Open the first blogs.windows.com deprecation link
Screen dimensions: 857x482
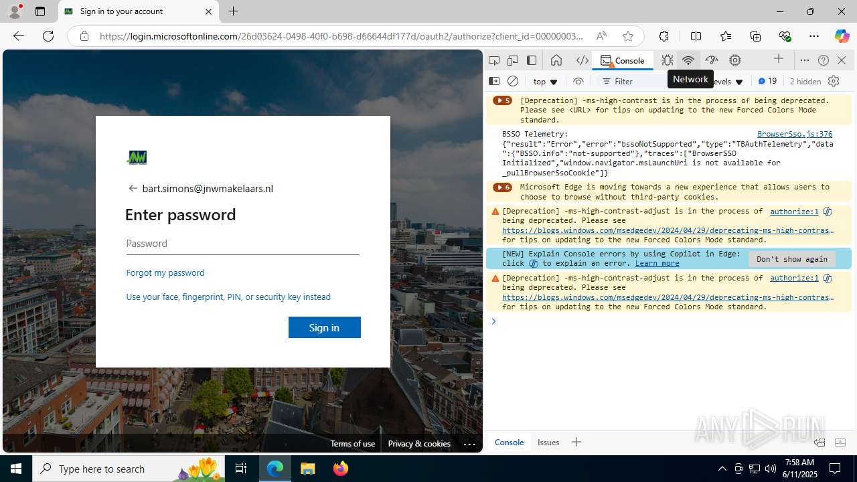tap(668, 230)
